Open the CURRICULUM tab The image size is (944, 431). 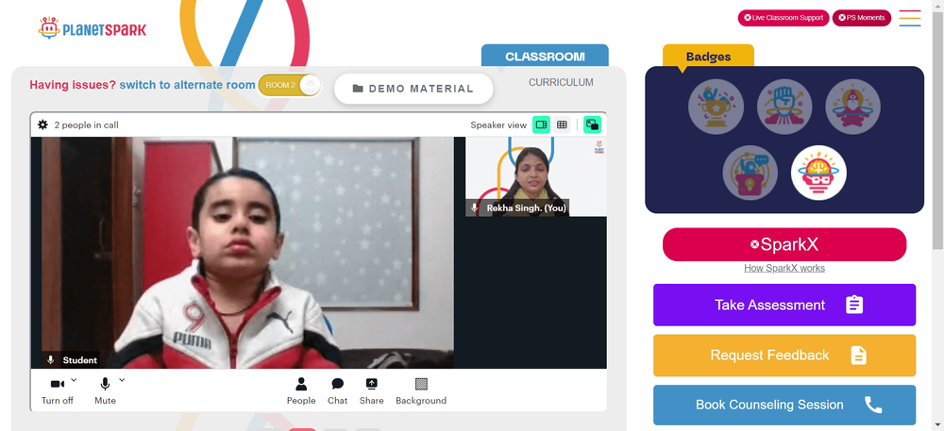coord(561,82)
